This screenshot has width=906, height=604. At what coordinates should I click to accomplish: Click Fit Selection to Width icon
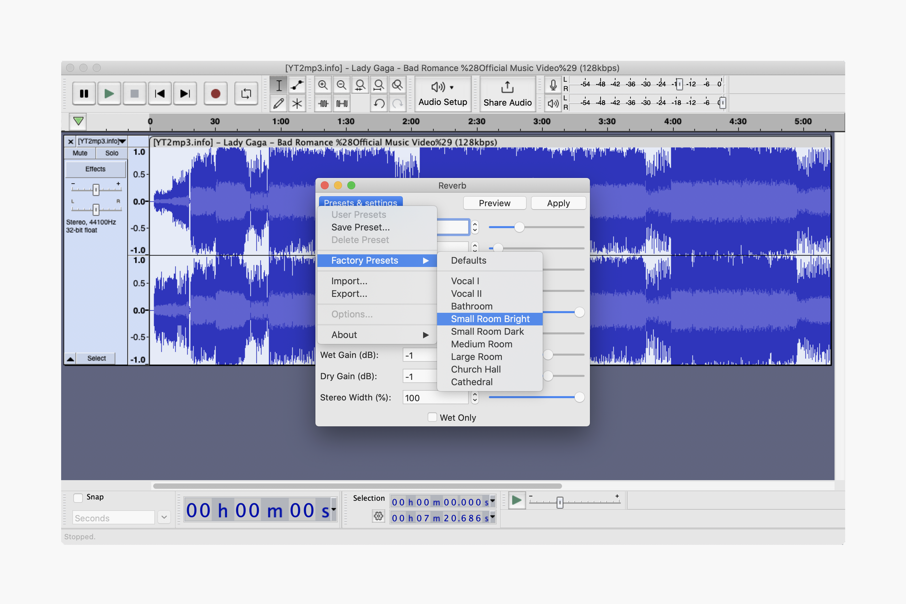(x=360, y=85)
